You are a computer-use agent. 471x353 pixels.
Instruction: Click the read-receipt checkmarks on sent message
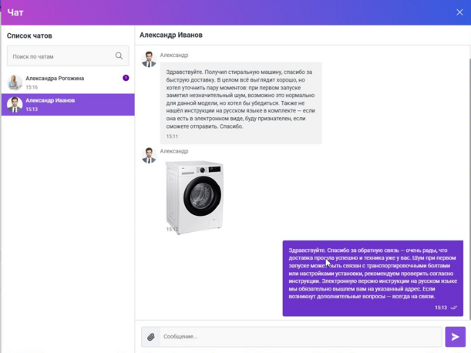[454, 308]
